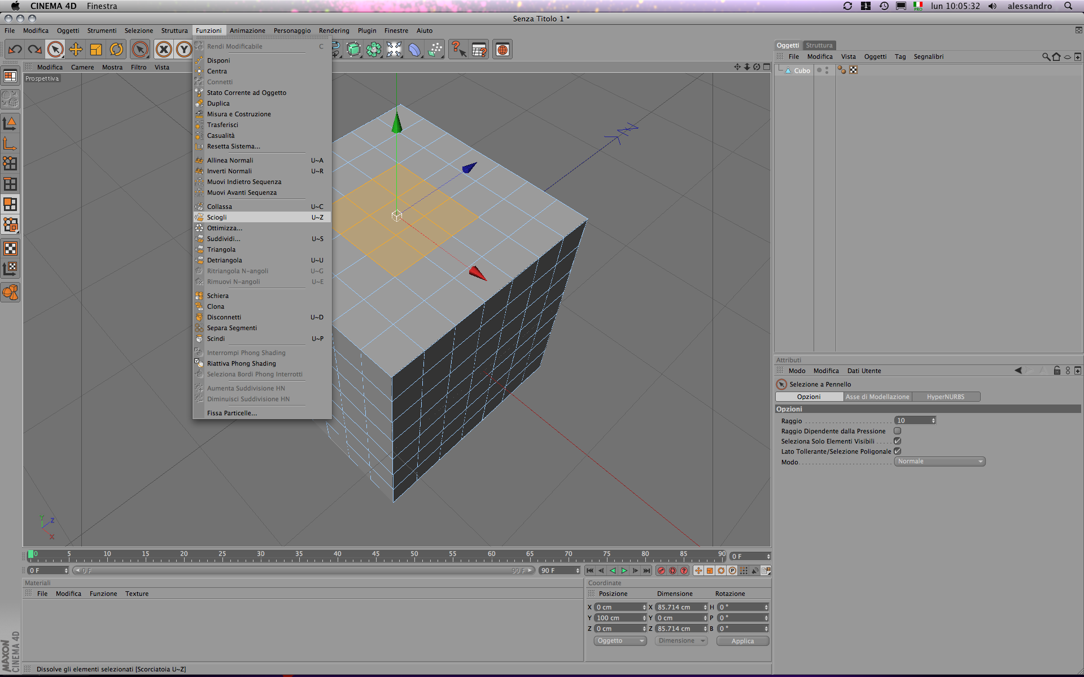This screenshot has height=677, width=1084.
Task: Select the Rotate tool icon
Action: [116, 50]
